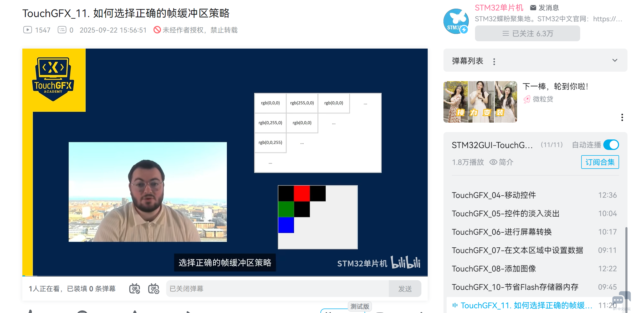Click the STM32 channel avatar
The image size is (633, 313).
pos(456,21)
